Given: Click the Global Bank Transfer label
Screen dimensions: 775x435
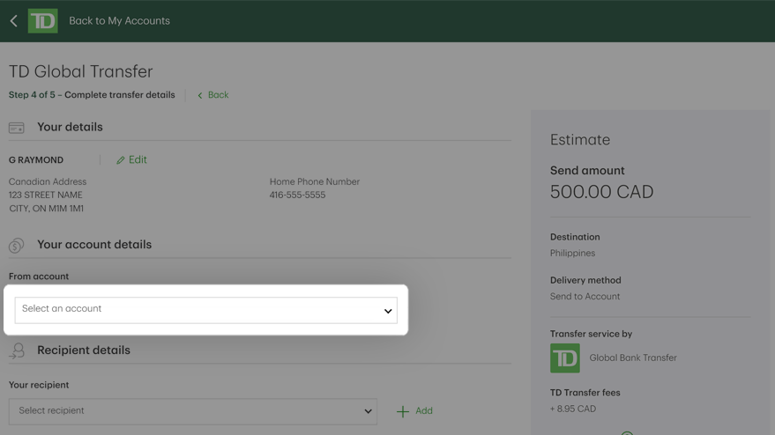Looking at the screenshot, I should (633, 358).
